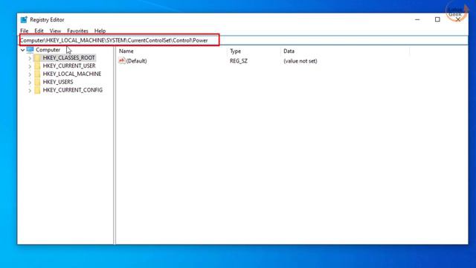Click the HKEY_USERS folder icon

click(37, 82)
